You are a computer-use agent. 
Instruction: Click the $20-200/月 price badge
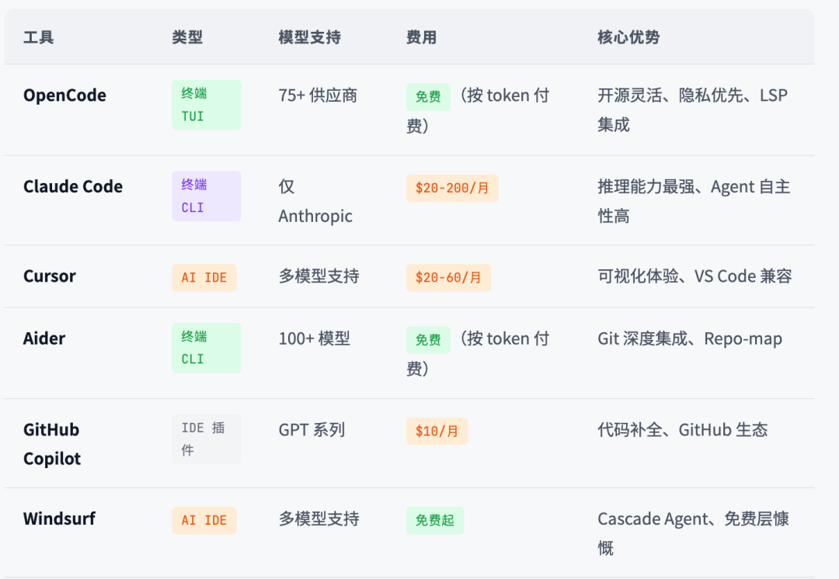452,188
